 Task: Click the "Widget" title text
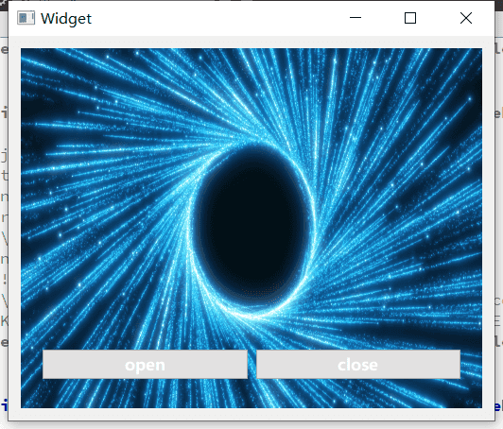coord(66,19)
